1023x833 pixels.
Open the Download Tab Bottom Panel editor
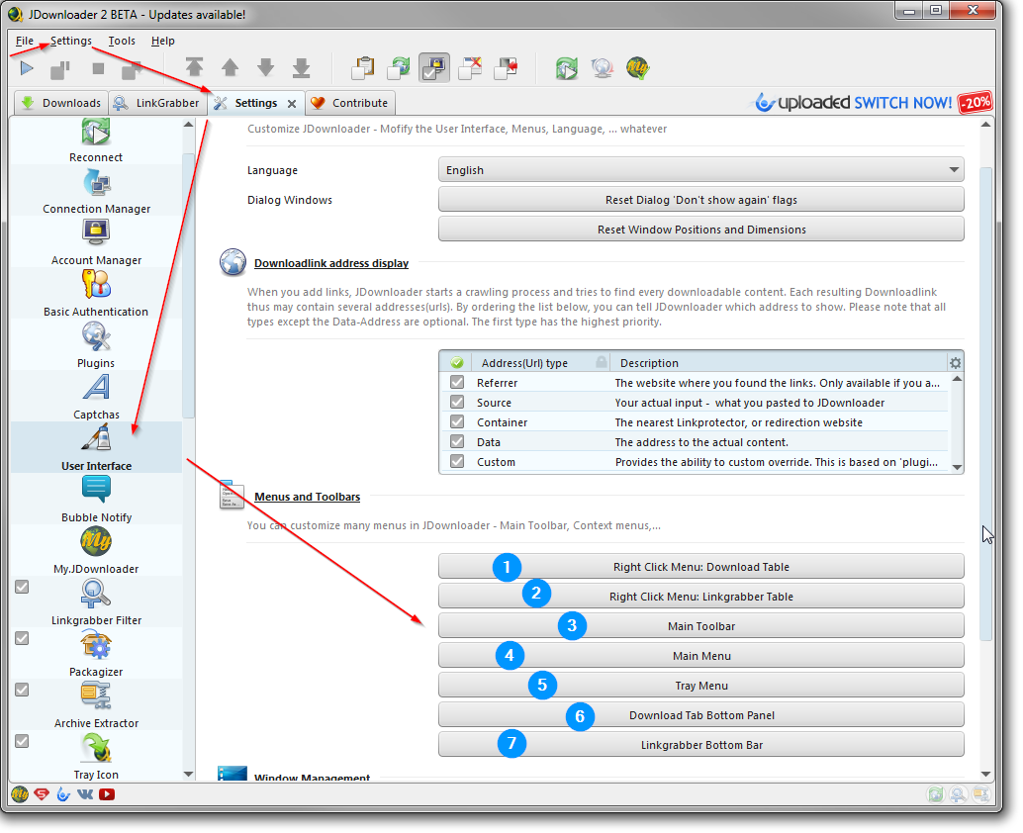[701, 715]
